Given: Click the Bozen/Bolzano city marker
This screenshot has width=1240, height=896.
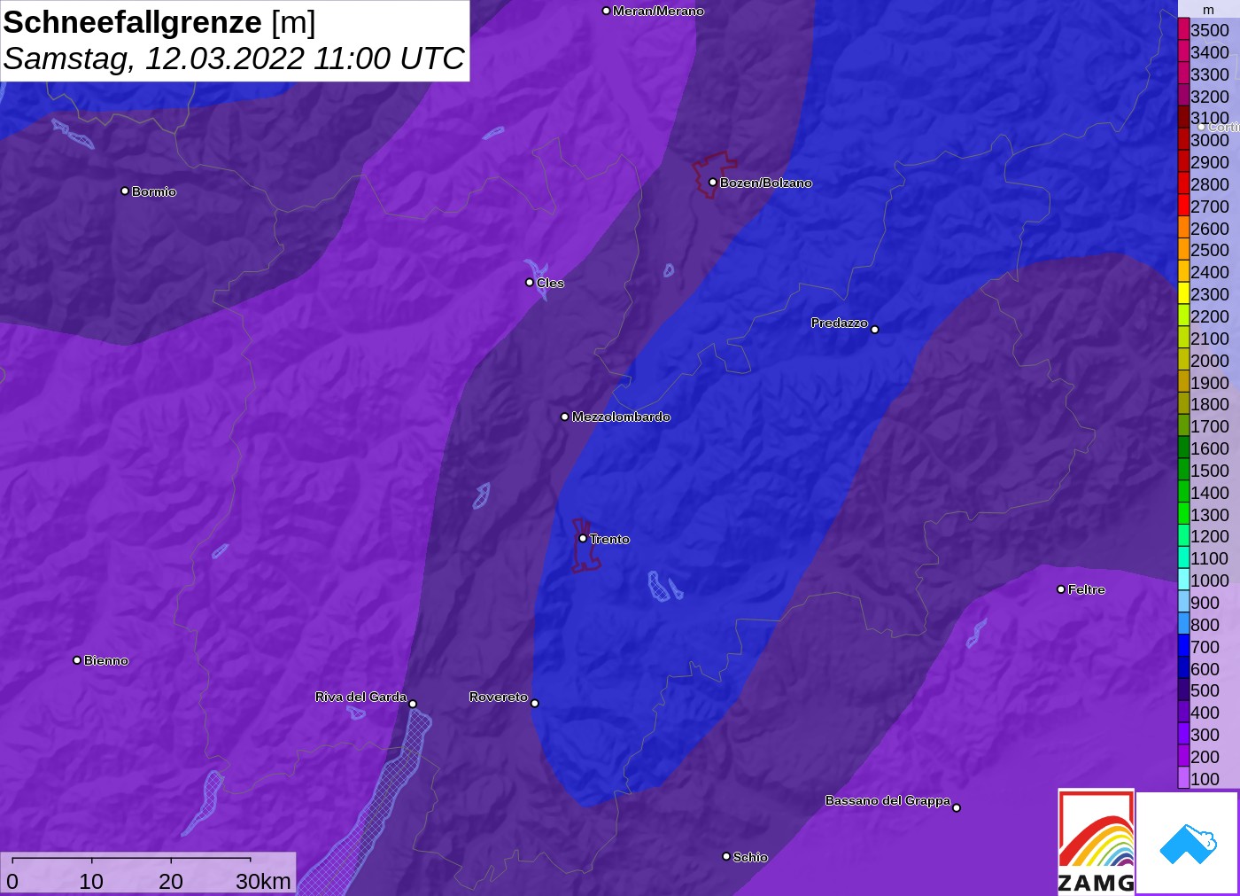Looking at the screenshot, I should pos(713,183).
